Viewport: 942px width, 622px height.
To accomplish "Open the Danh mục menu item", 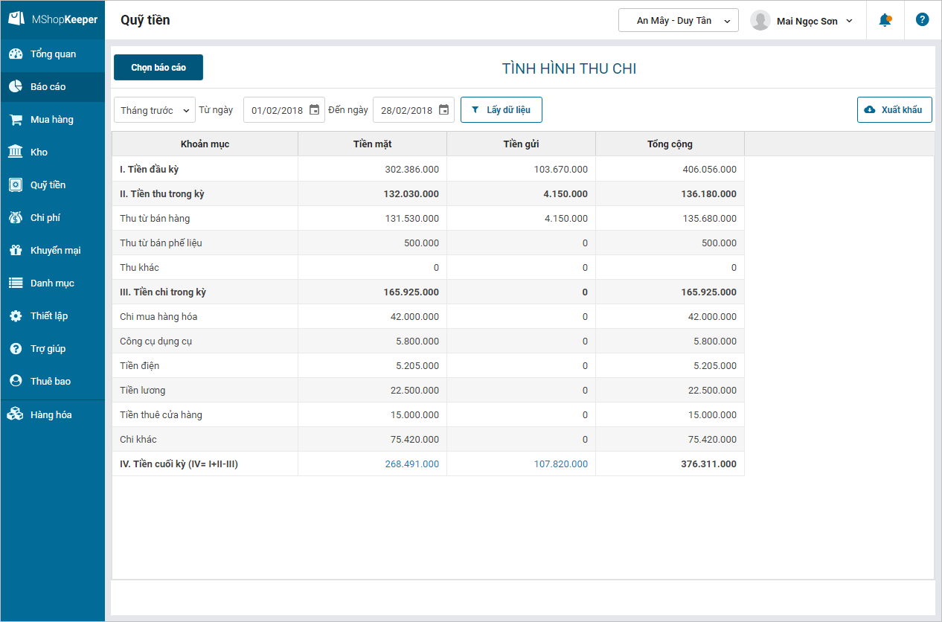I will click(52, 283).
